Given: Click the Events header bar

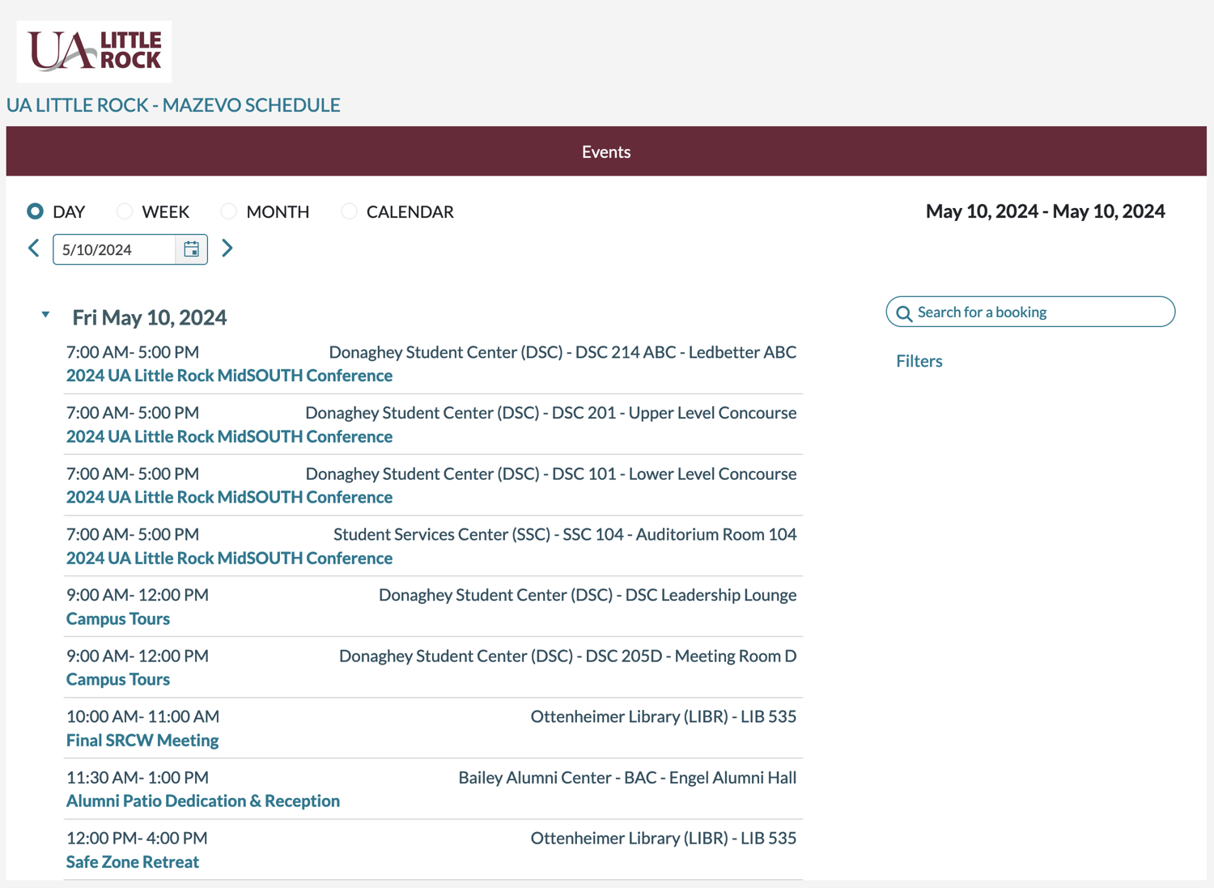Looking at the screenshot, I should (x=605, y=151).
